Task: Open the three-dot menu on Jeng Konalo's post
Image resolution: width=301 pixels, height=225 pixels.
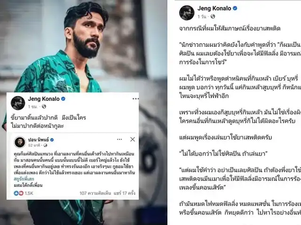Action: point(135,99)
